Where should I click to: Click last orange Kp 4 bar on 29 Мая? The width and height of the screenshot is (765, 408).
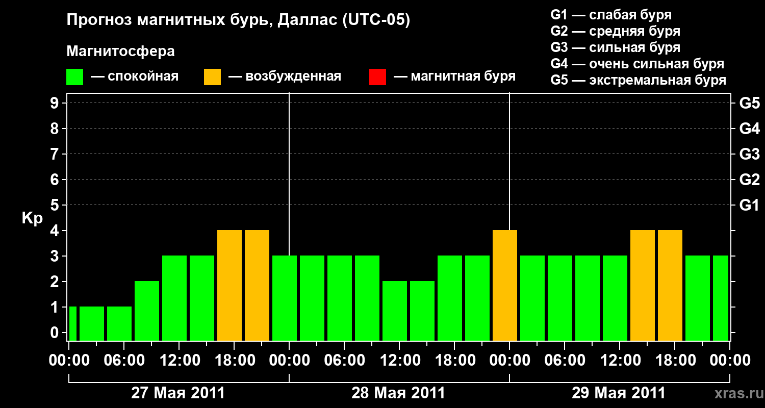coord(670,285)
